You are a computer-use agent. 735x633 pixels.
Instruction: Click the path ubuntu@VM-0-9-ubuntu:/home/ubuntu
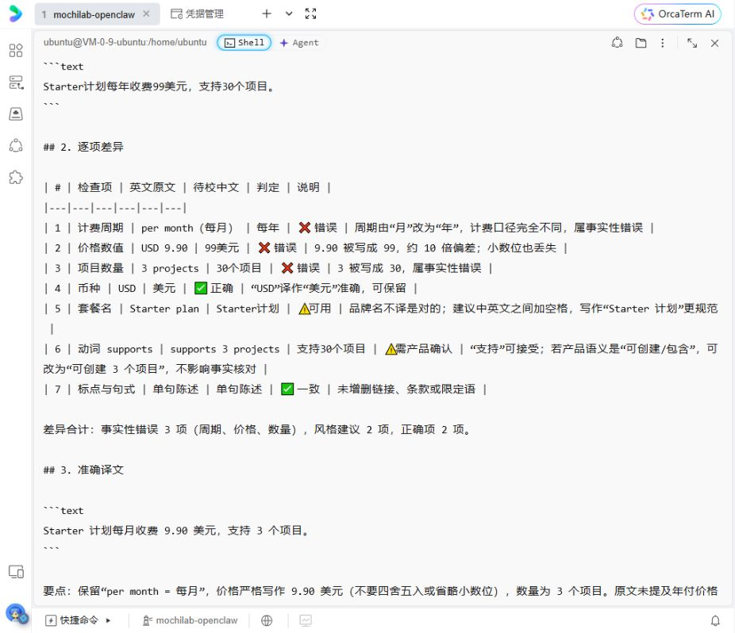tap(125, 42)
